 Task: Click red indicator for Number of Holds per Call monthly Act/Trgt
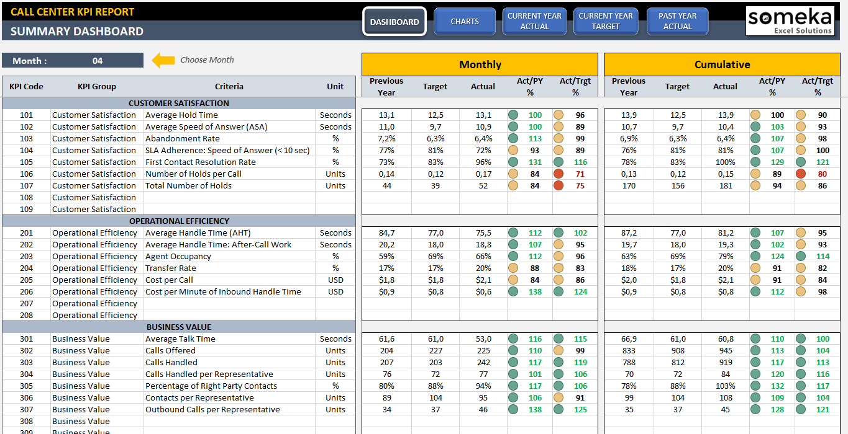point(558,174)
